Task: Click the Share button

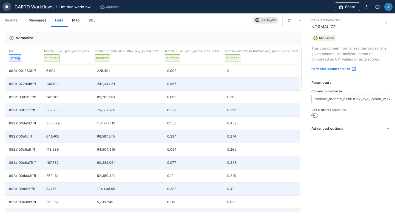Action: (347, 7)
